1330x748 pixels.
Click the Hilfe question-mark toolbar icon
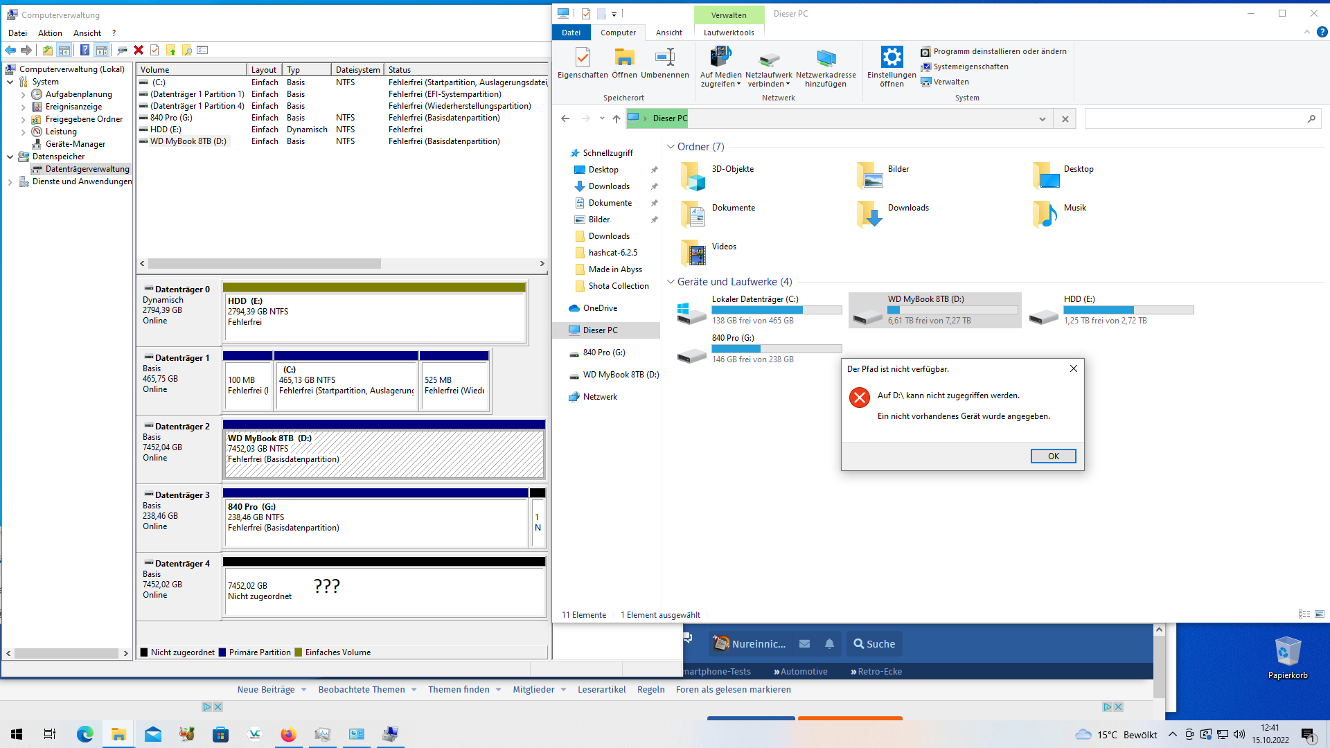pyautogui.click(x=85, y=50)
